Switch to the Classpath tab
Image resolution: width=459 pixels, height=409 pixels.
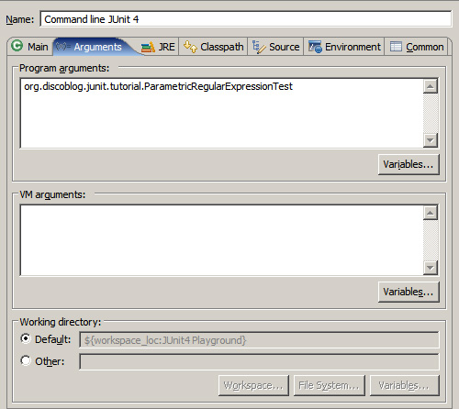(214, 47)
